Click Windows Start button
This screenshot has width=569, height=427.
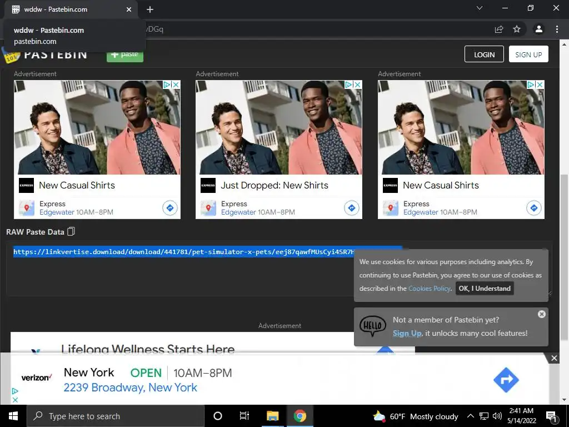(13, 416)
